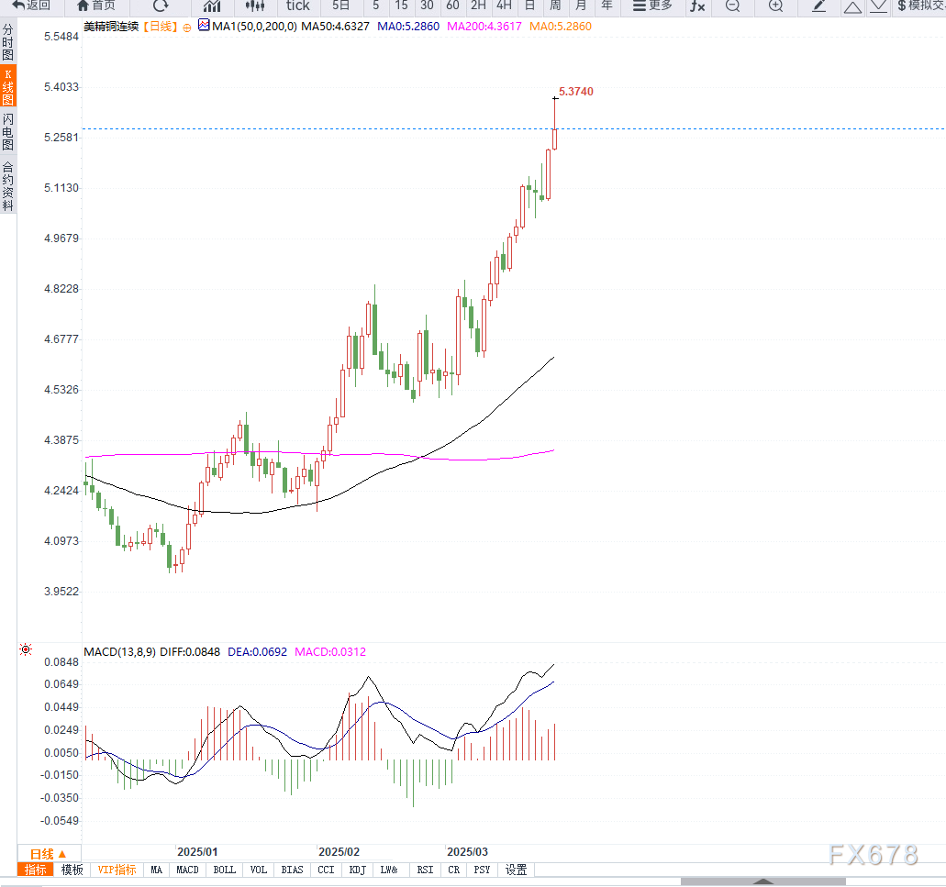Select the candlestick chart icon
Viewport: 946px width, 887px height.
click(x=255, y=6)
